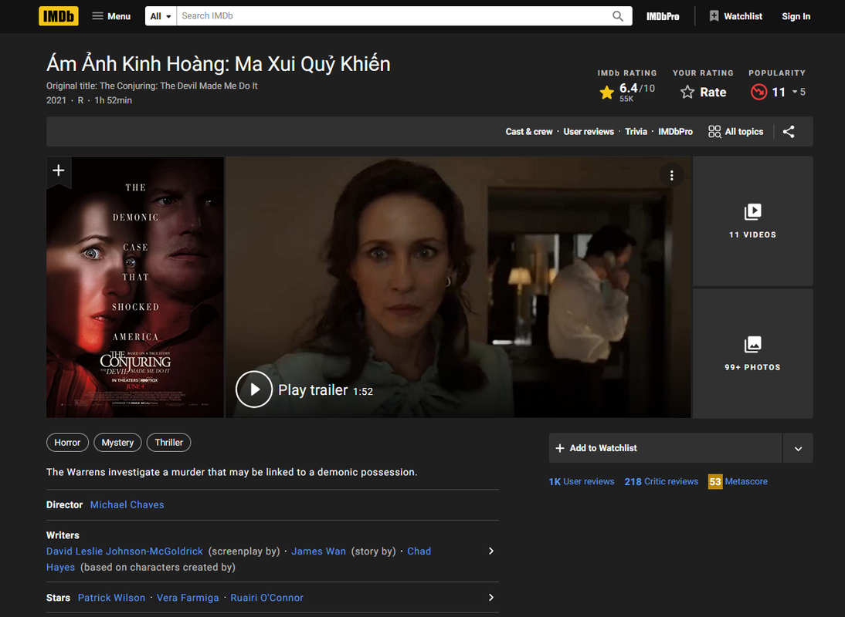This screenshot has width=845, height=617.
Task: Click the yellow IMDb rating star
Action: tap(607, 93)
